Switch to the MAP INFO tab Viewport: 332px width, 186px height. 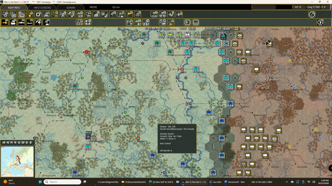[14, 7]
